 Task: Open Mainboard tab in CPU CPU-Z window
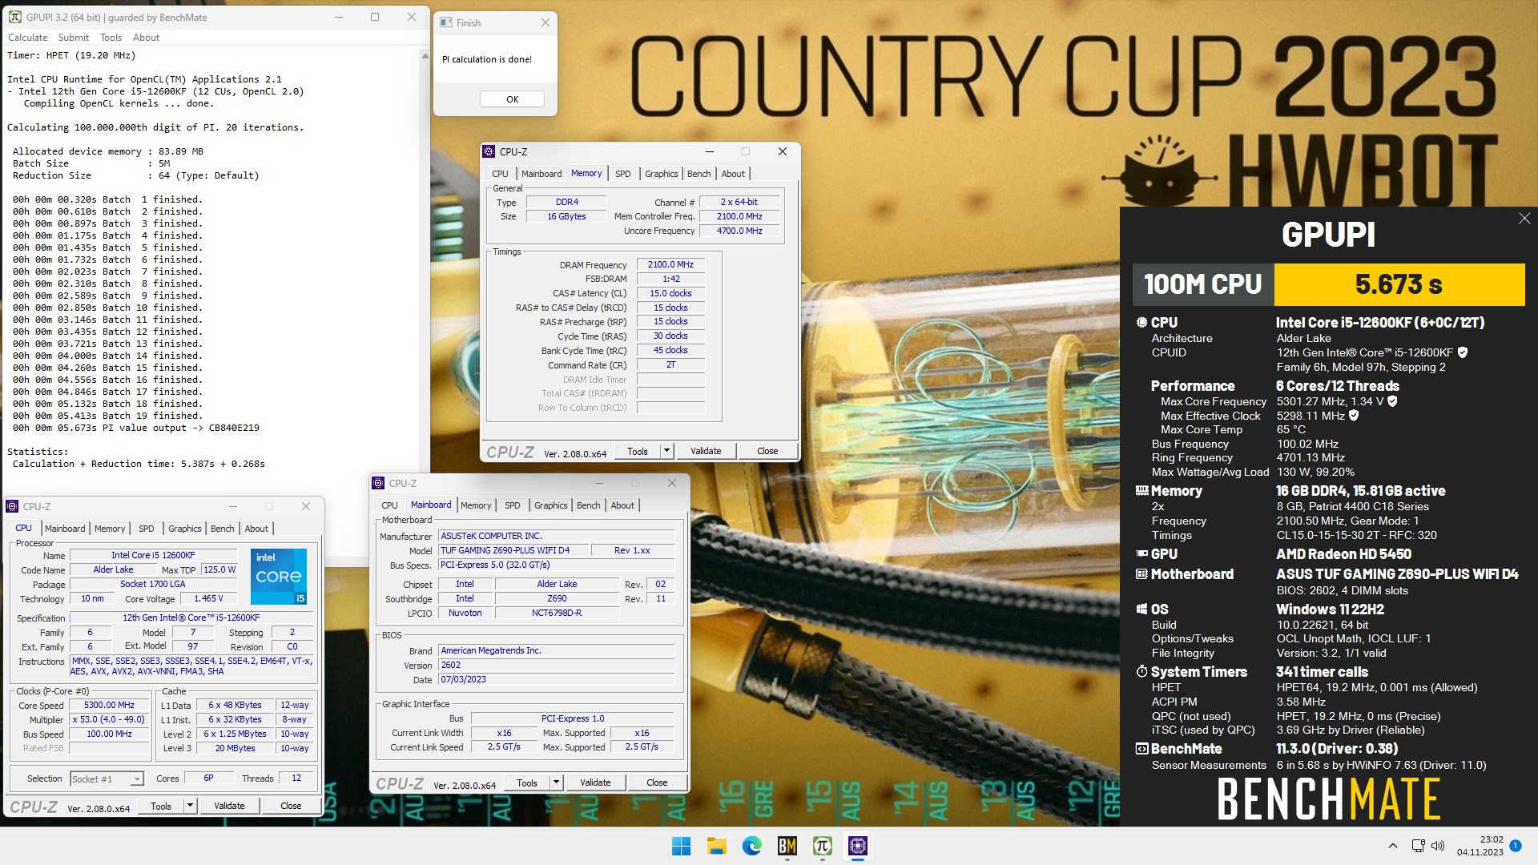coord(65,529)
